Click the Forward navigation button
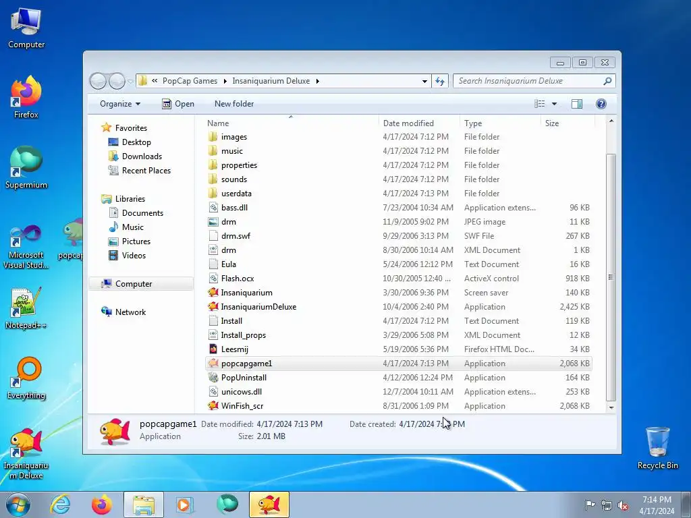Viewport: 691px width, 518px height. click(117, 81)
